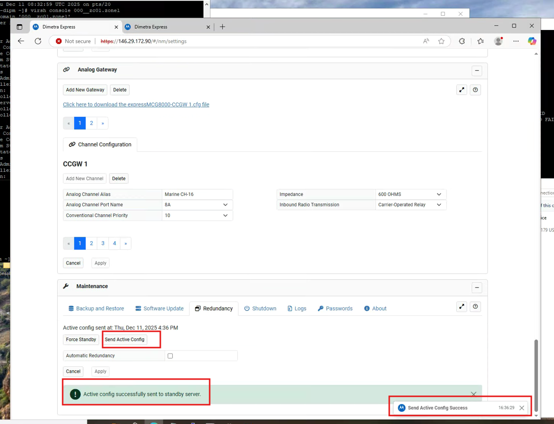Open the Favorites list icon
The height and width of the screenshot is (424, 554).
(480, 41)
